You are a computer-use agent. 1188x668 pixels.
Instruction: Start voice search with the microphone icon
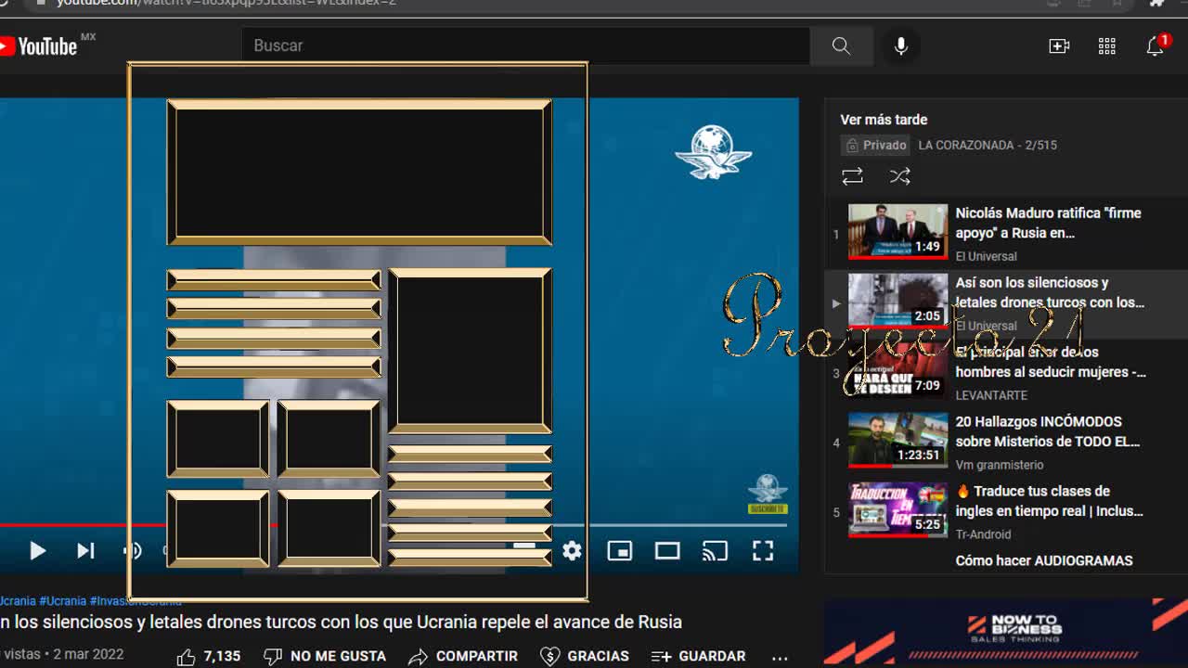point(900,45)
